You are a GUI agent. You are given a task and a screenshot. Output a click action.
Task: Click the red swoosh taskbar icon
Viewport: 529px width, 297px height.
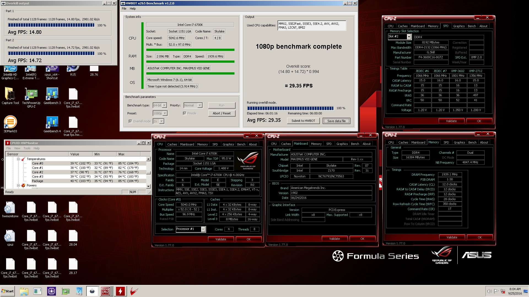pos(134,291)
